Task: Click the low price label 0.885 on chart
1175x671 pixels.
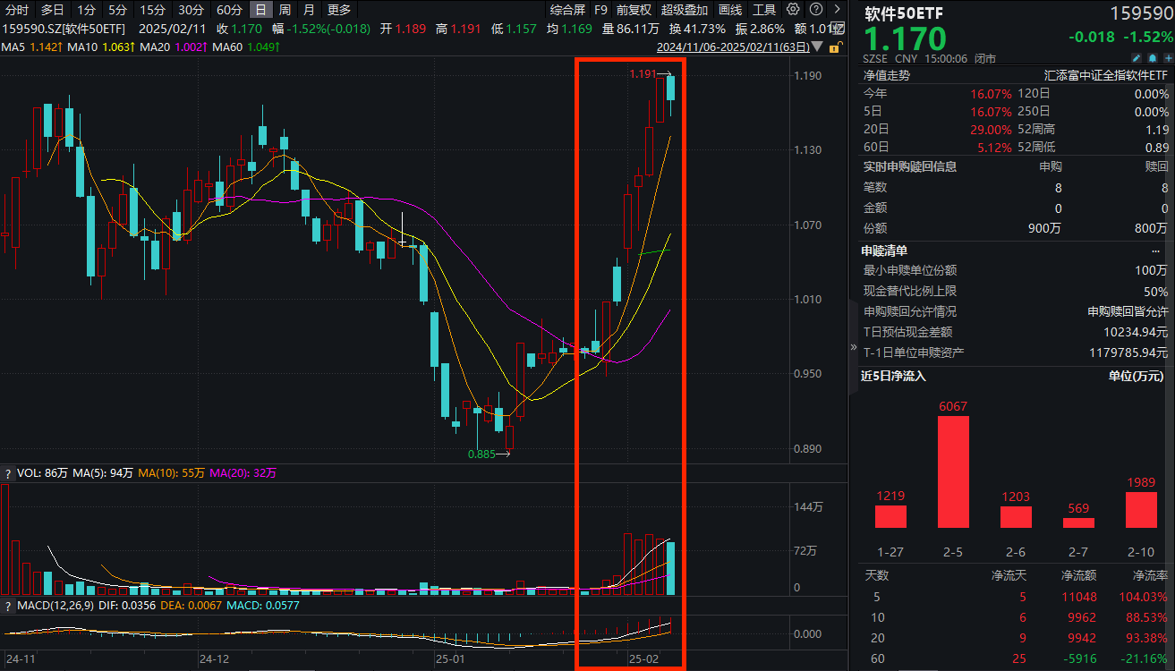Action: pyautogui.click(x=482, y=454)
